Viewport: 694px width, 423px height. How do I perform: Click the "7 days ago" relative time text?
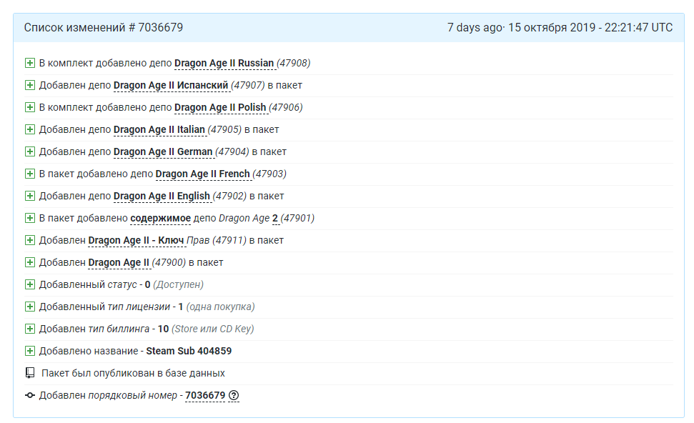coord(475,27)
